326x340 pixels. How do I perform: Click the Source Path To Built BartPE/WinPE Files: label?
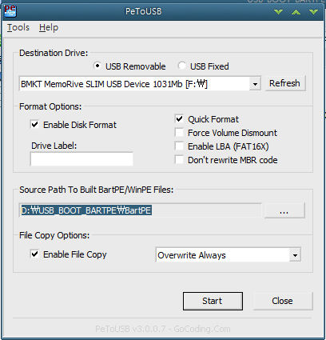click(x=97, y=190)
